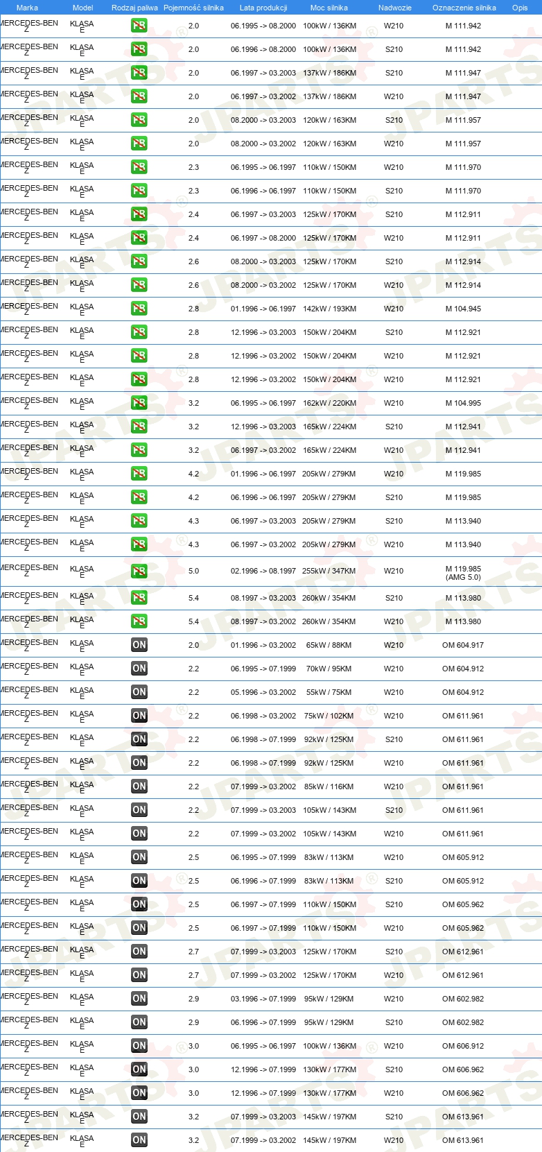The width and height of the screenshot is (542, 1152).
Task: Click the PB icon in the S210 M 112.921 row
Action: tap(139, 332)
